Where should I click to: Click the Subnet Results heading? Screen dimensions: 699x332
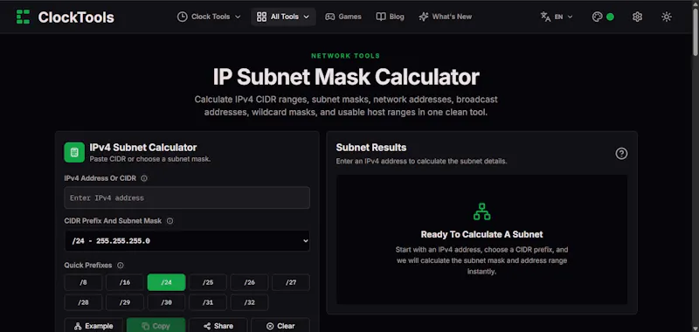(370, 148)
